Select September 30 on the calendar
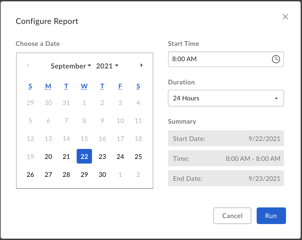 pos(102,174)
